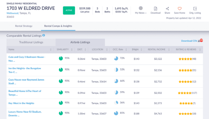The width and height of the screenshot is (209, 119).
Task: Open the Orig. Listing icon
Action: [195, 9]
